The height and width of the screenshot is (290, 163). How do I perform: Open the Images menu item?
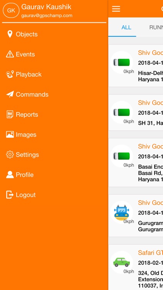[54, 135]
